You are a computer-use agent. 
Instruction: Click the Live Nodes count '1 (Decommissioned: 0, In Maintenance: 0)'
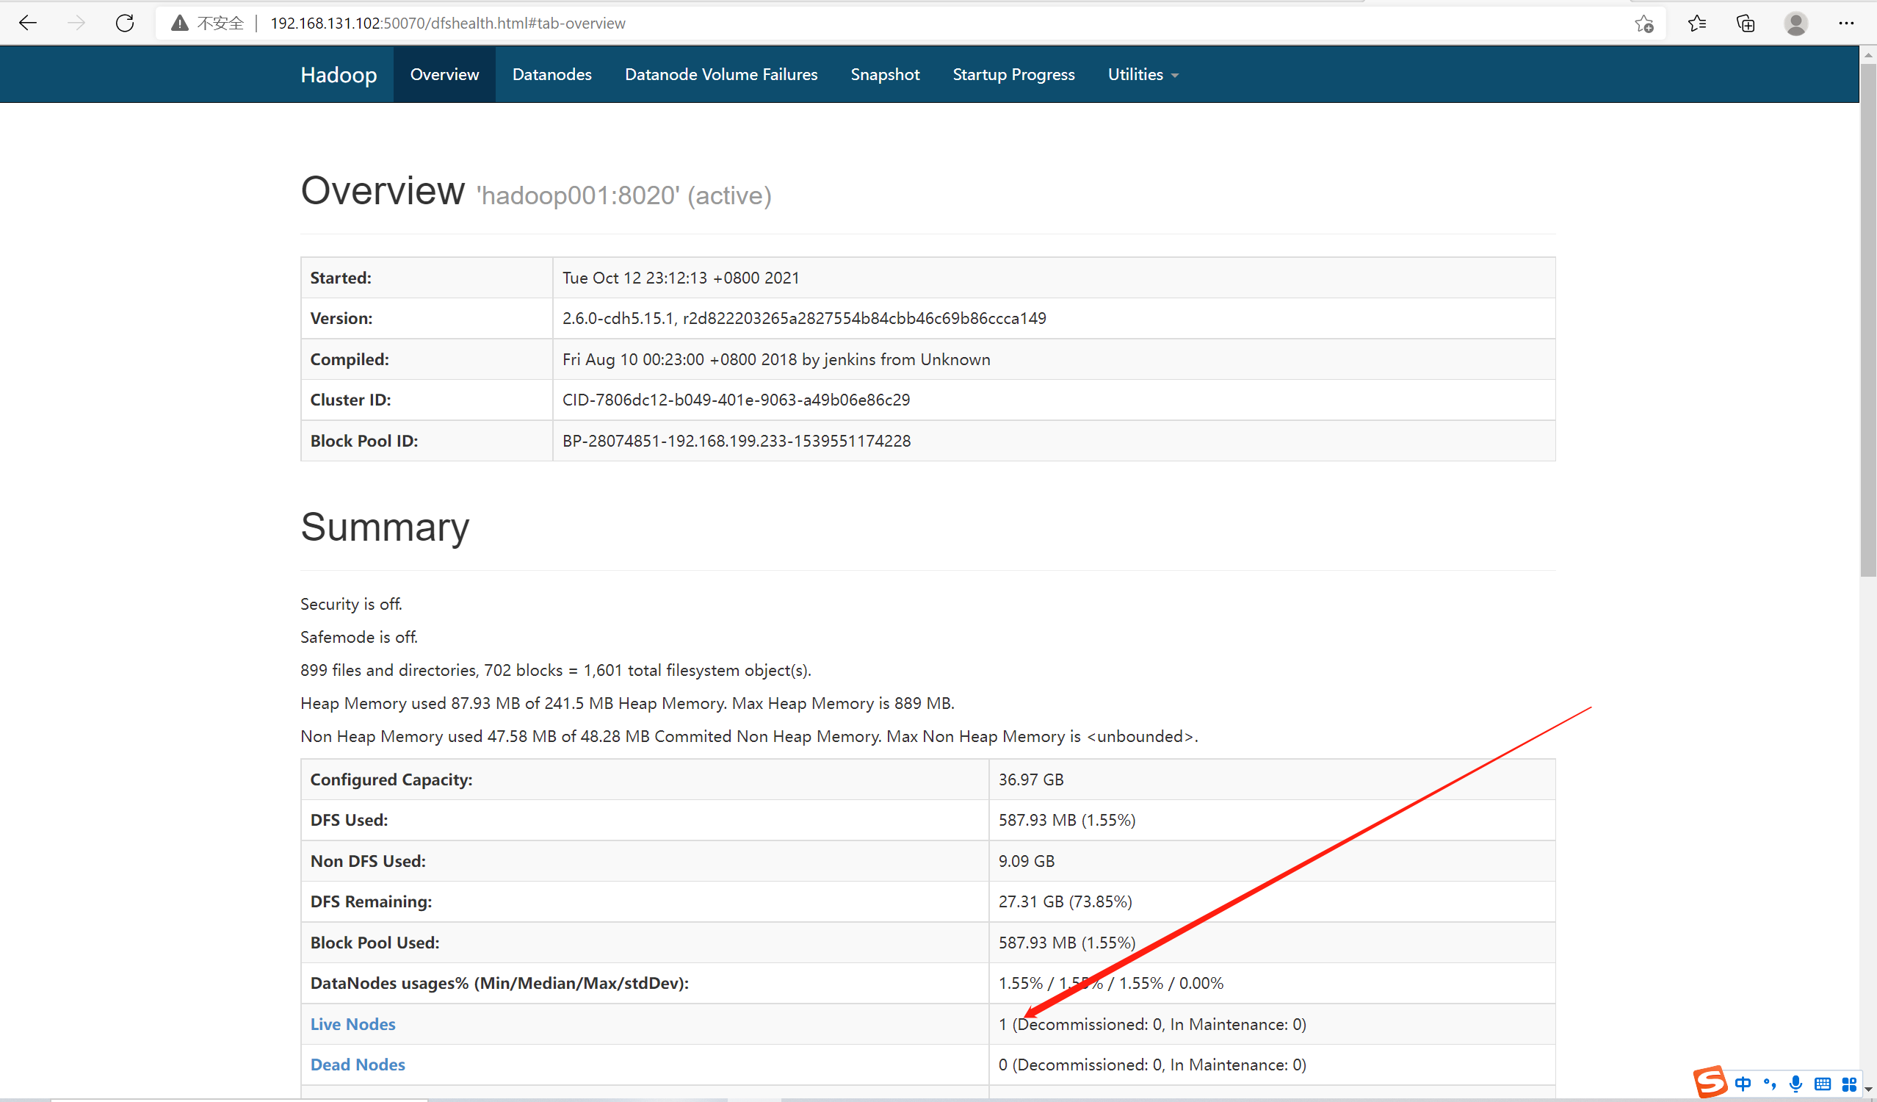click(1152, 1025)
